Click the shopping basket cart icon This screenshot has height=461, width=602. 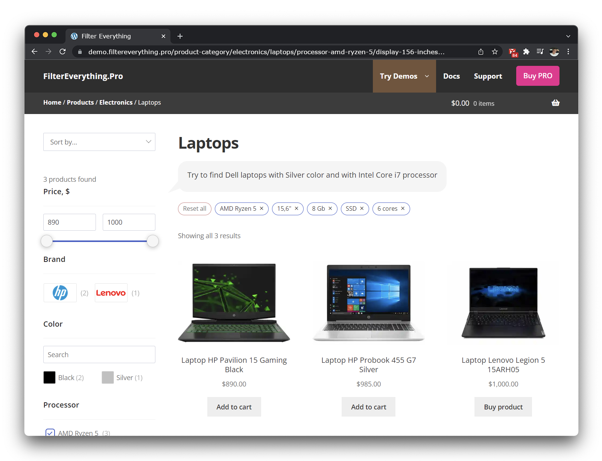click(x=555, y=103)
